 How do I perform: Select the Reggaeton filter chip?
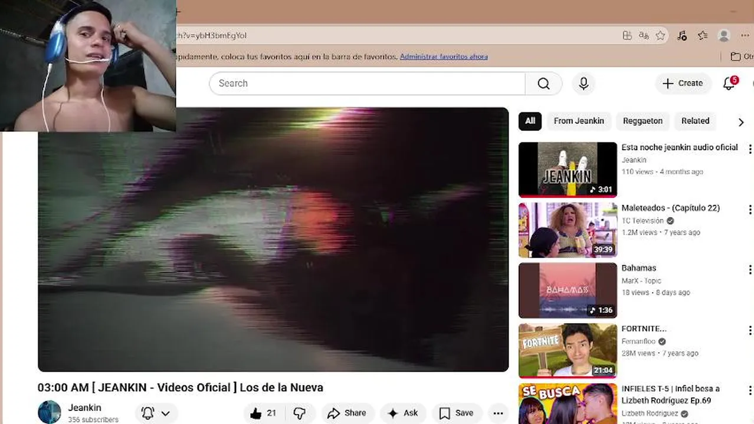click(x=642, y=121)
